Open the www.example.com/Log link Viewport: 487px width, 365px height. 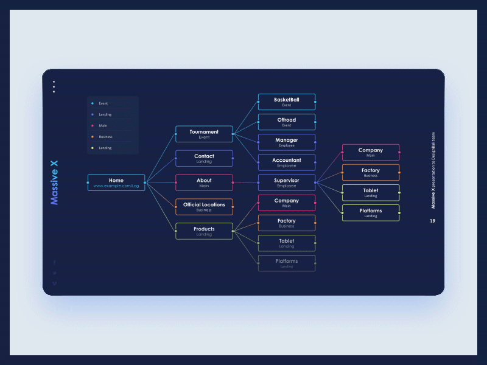[x=116, y=186]
